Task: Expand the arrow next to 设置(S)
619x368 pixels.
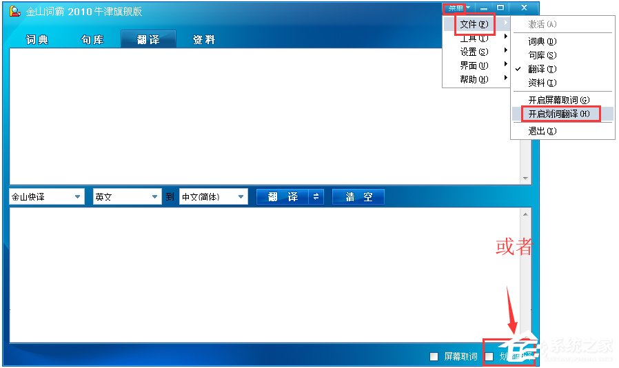Action: tap(506, 50)
